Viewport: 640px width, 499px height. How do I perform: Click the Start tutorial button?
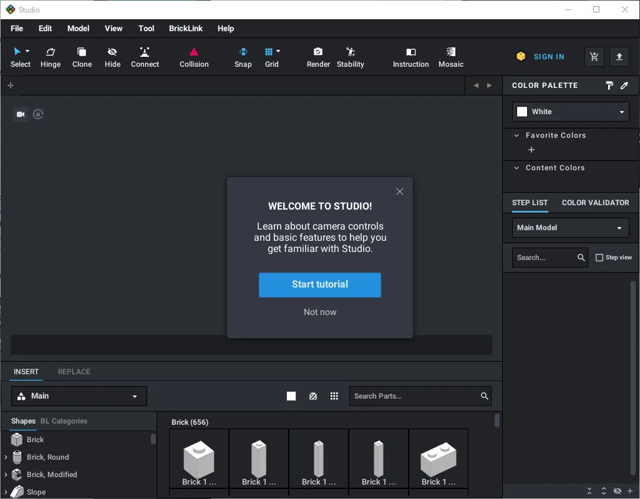coord(319,285)
